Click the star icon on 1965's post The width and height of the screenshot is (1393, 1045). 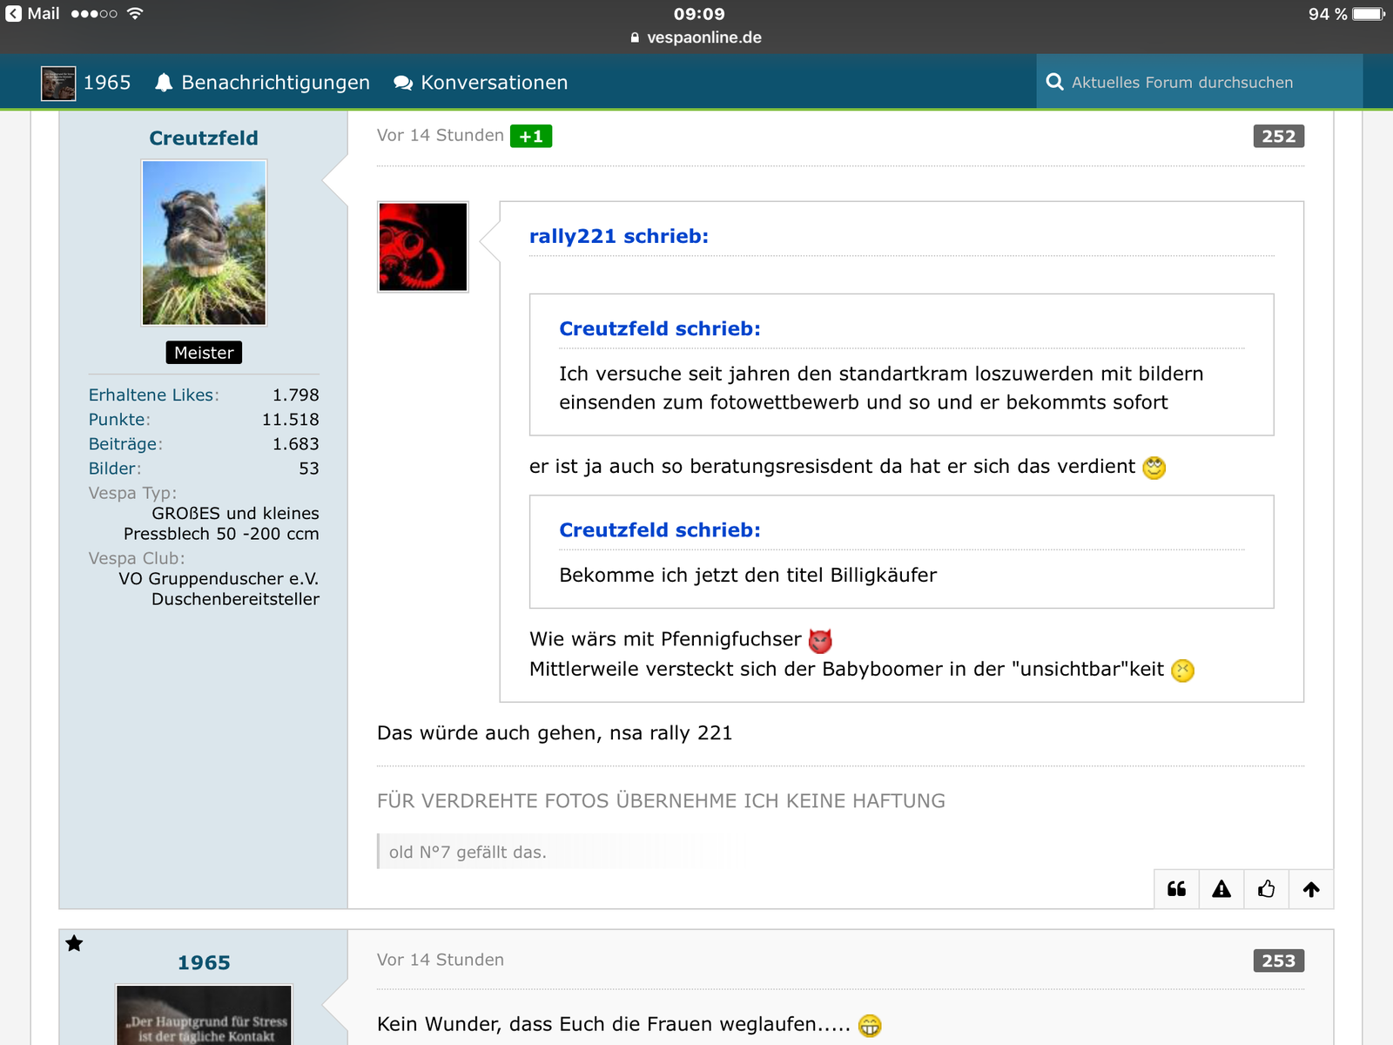pyautogui.click(x=75, y=943)
